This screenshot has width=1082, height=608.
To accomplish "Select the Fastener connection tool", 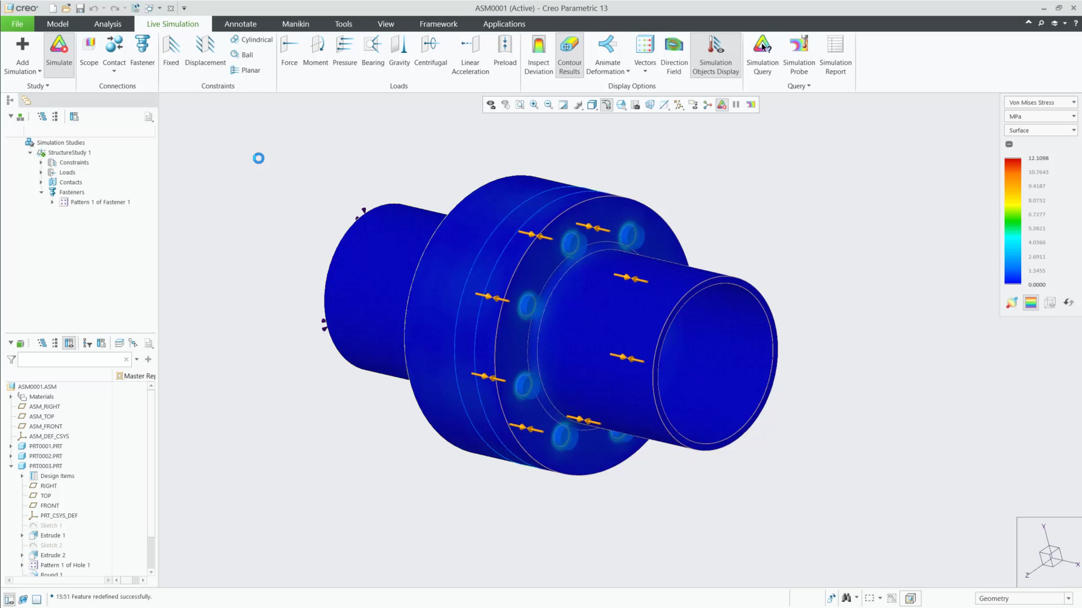I will click(x=142, y=51).
